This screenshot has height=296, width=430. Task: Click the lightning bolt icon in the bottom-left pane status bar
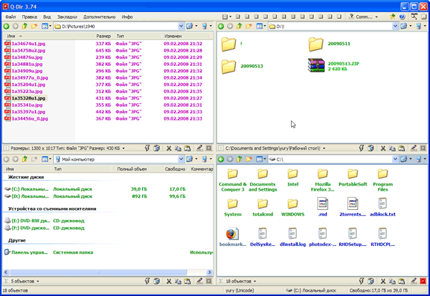point(147,281)
